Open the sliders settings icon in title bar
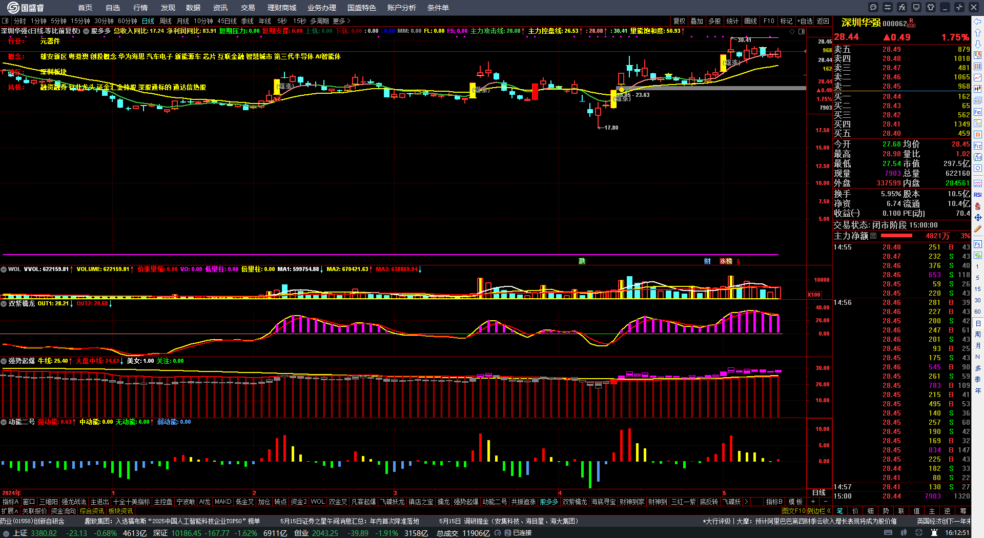The height and width of the screenshot is (538, 984). [x=888, y=7]
